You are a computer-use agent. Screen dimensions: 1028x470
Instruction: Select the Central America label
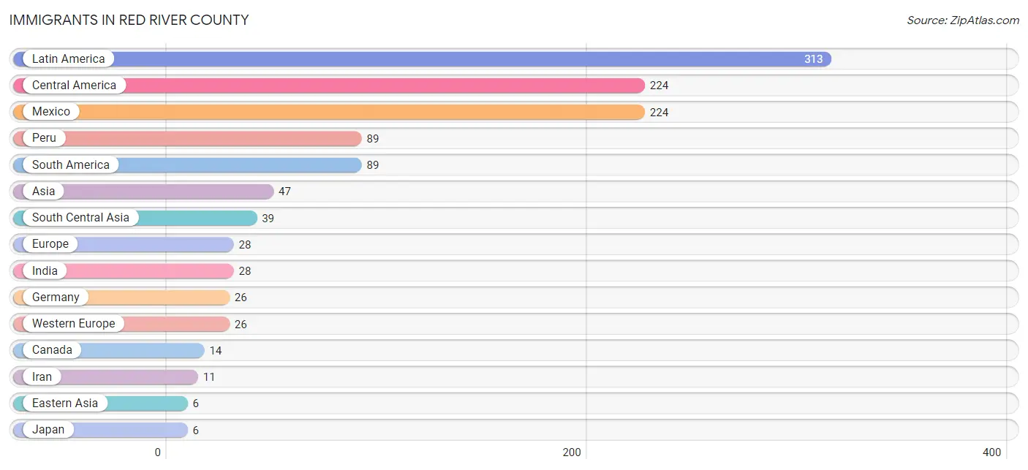74,86
